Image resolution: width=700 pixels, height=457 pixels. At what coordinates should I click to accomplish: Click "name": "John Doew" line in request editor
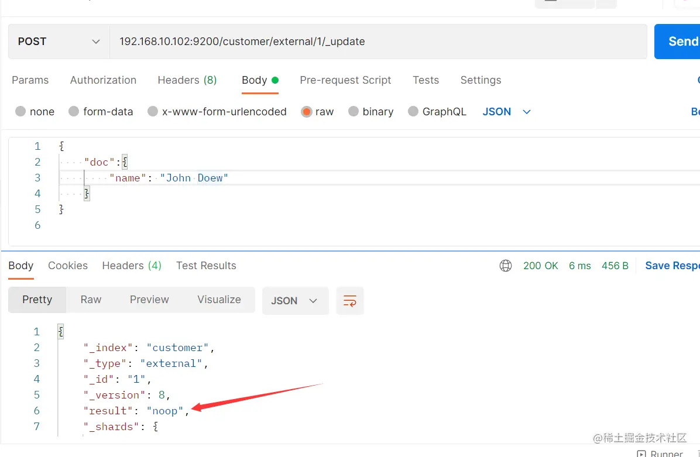point(169,178)
